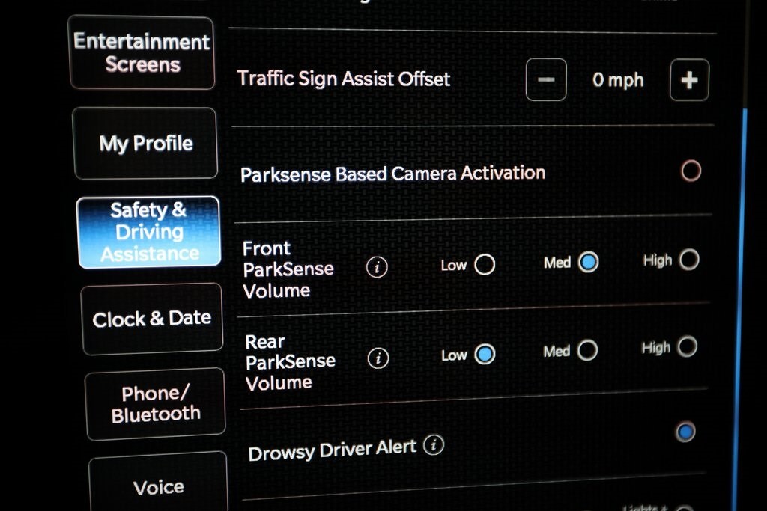767x511 pixels.
Task: Go to My Profile settings
Action: (x=145, y=143)
